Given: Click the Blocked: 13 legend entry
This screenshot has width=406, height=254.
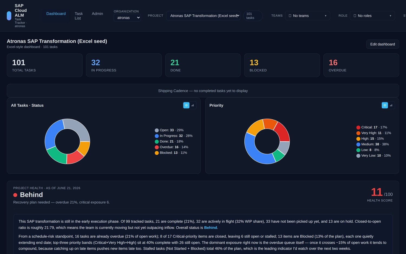Looking at the screenshot, I should pos(171,153).
